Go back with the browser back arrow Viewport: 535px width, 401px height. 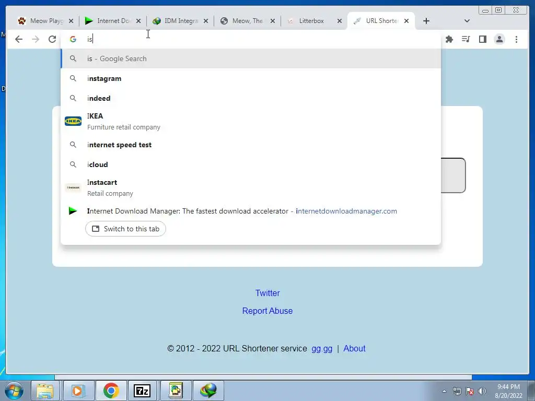pos(19,39)
